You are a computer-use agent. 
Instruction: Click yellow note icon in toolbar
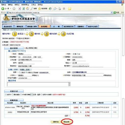(x=70, y=9)
